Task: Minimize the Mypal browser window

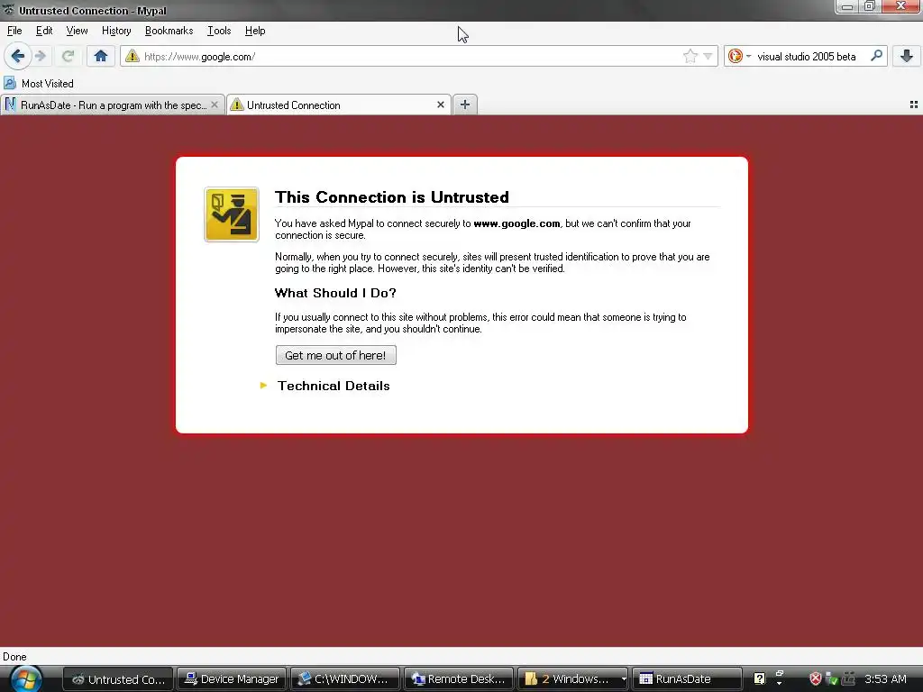Action: tap(847, 6)
